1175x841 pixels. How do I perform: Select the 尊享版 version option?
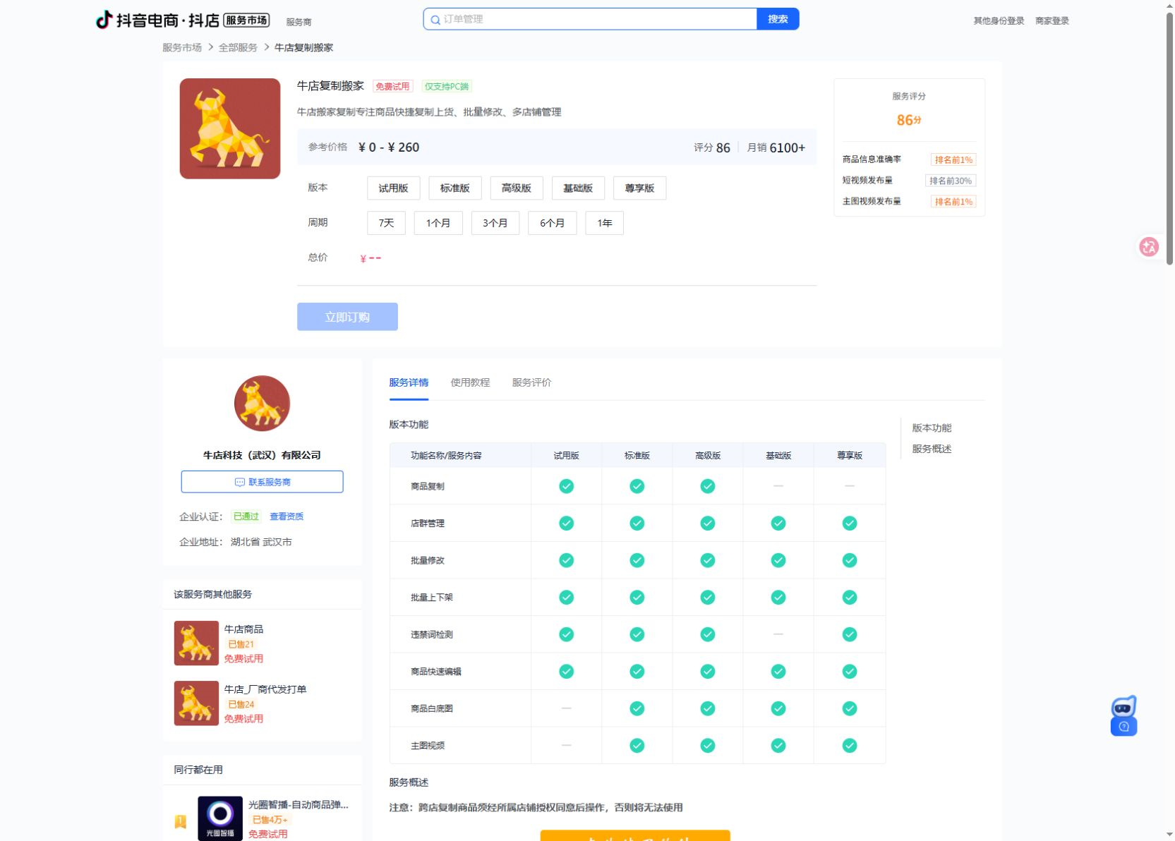click(x=639, y=188)
